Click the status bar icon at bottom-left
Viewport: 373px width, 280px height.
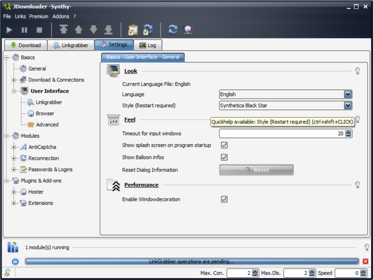coord(7,273)
